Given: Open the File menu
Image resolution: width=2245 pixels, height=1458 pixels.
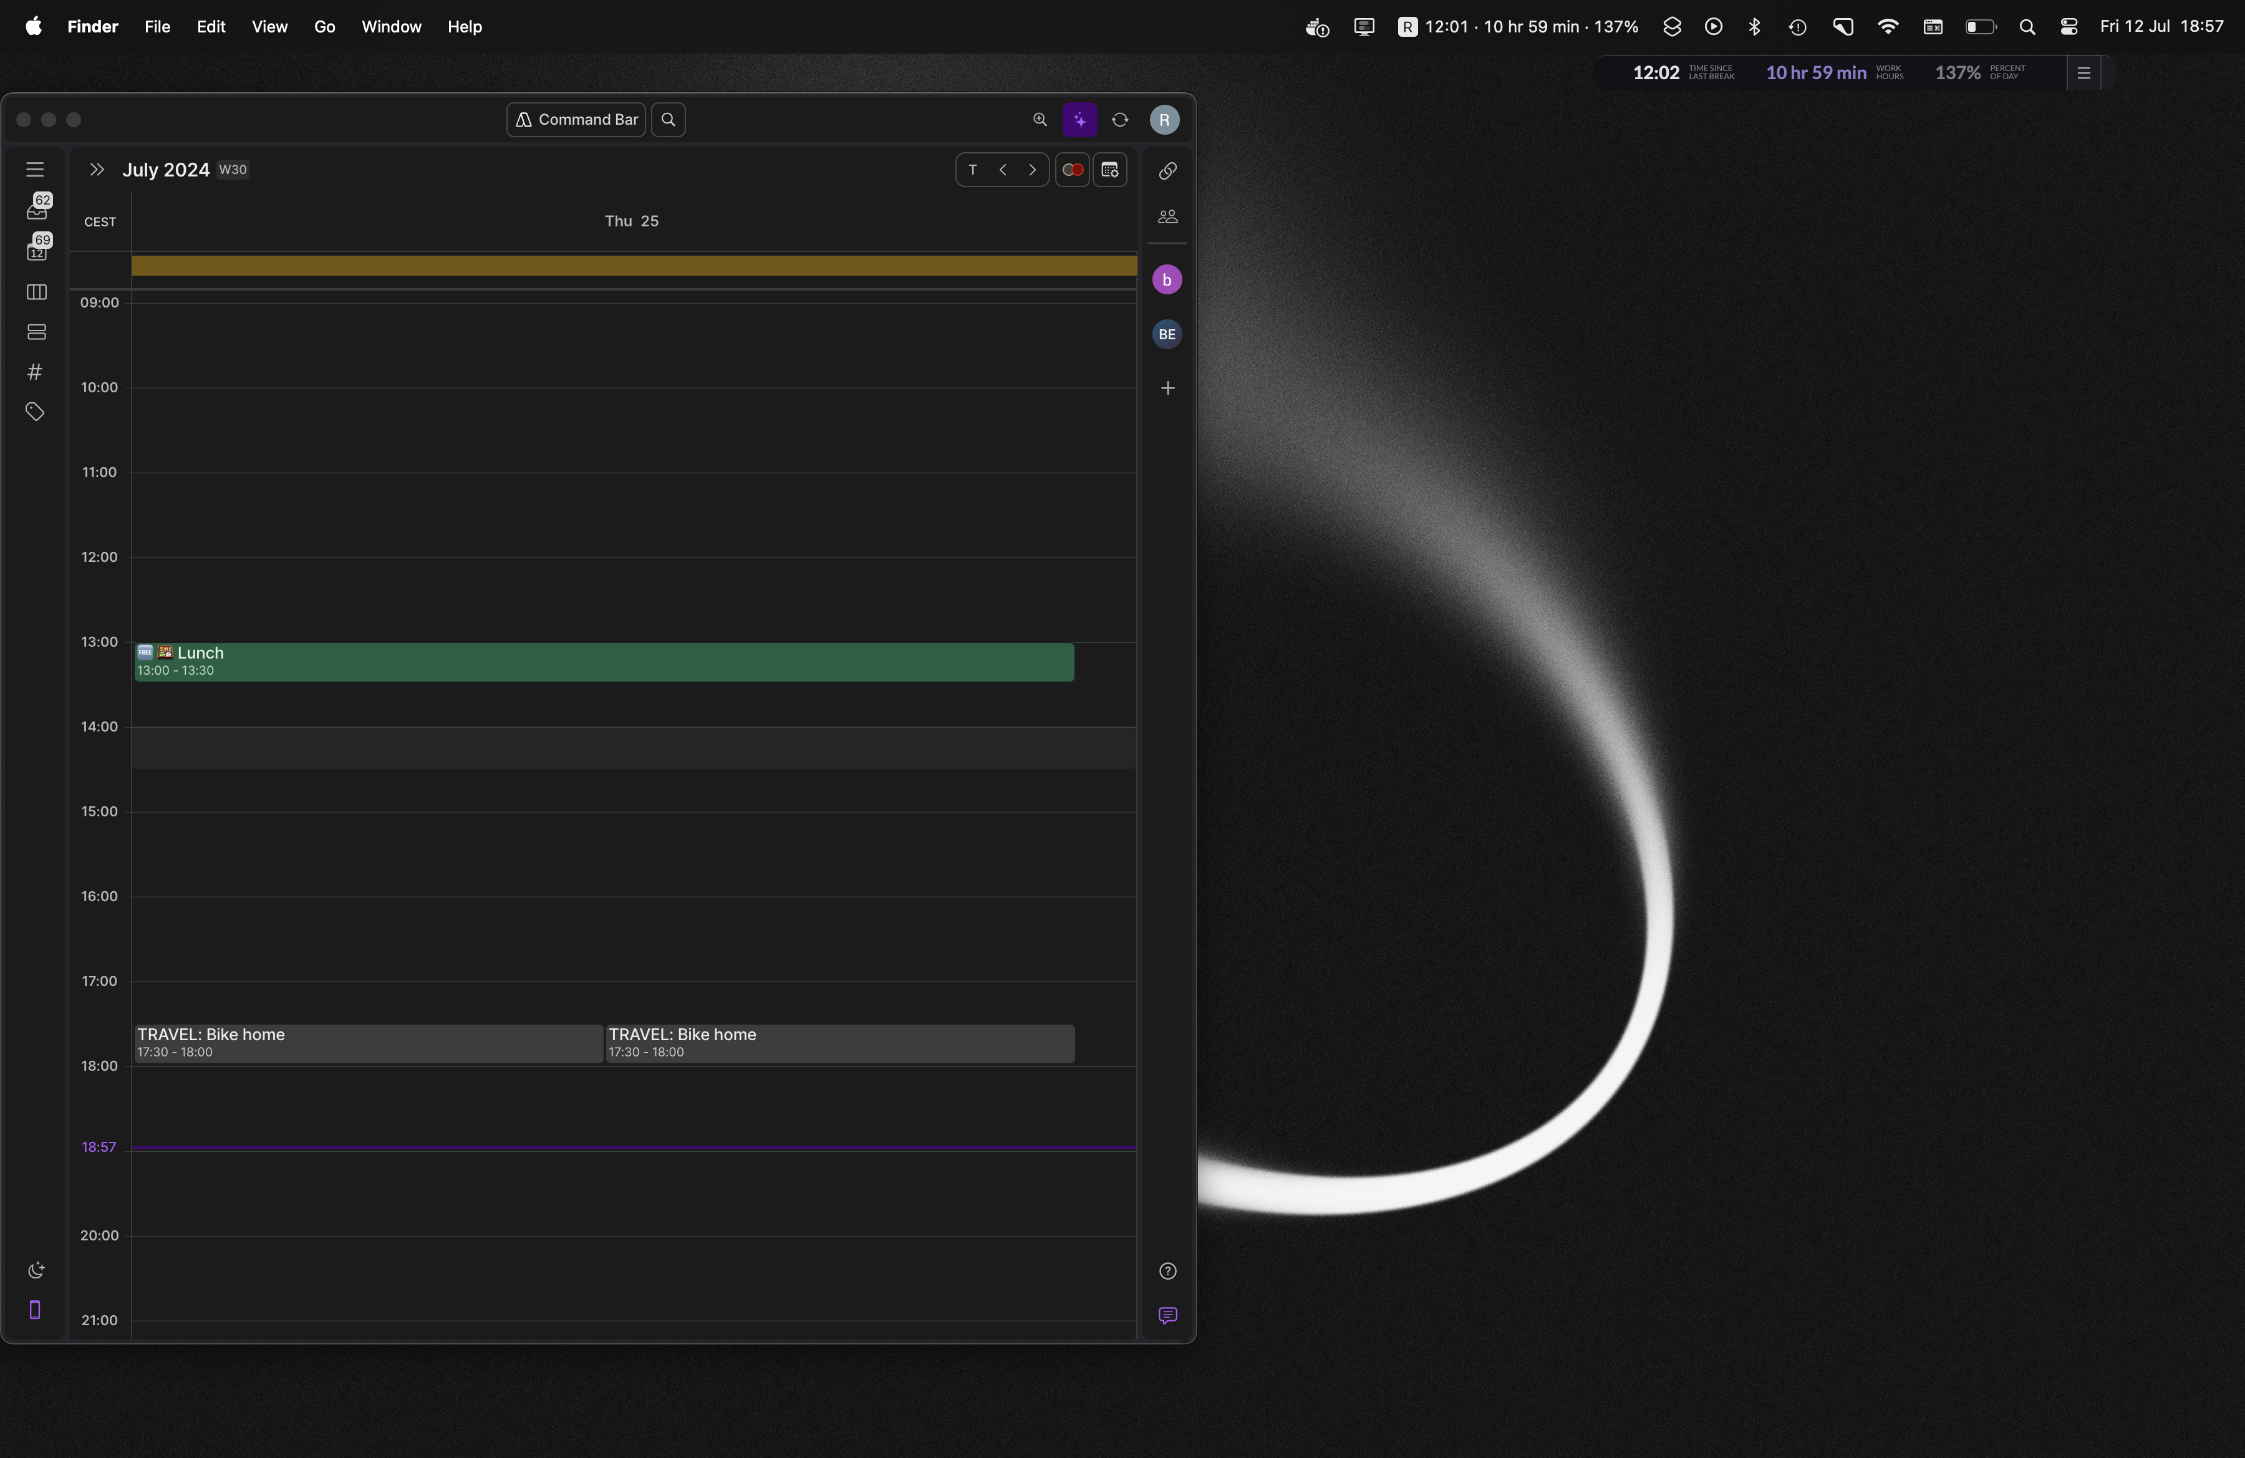Looking at the screenshot, I should (x=158, y=26).
